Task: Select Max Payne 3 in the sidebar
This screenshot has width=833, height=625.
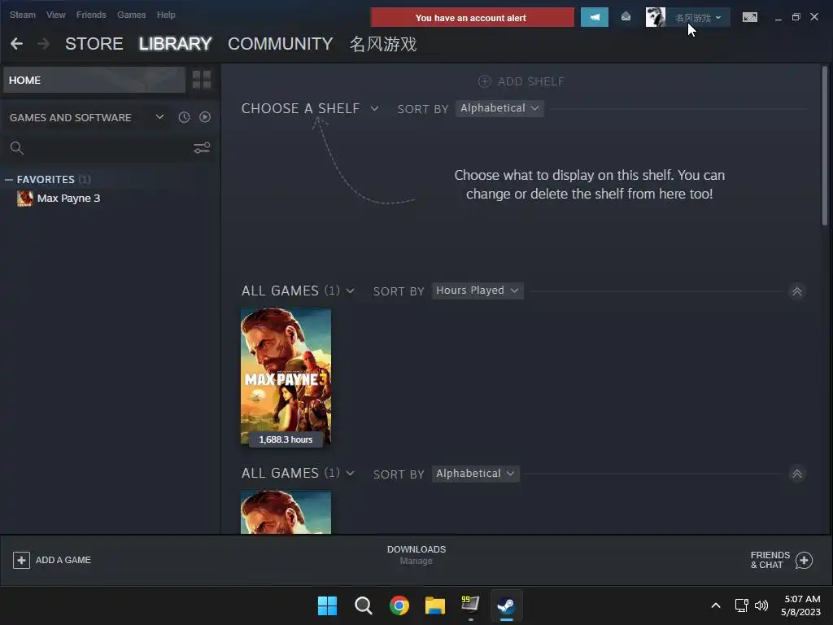Action: pyautogui.click(x=68, y=199)
